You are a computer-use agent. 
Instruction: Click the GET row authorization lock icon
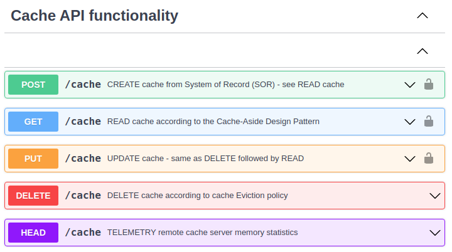(x=429, y=122)
